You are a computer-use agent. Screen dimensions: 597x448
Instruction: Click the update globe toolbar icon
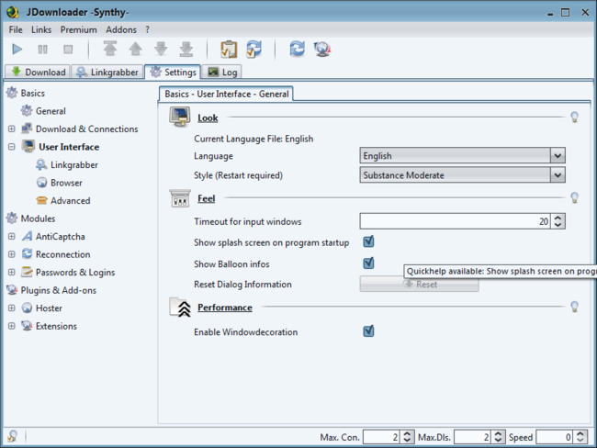[322, 49]
